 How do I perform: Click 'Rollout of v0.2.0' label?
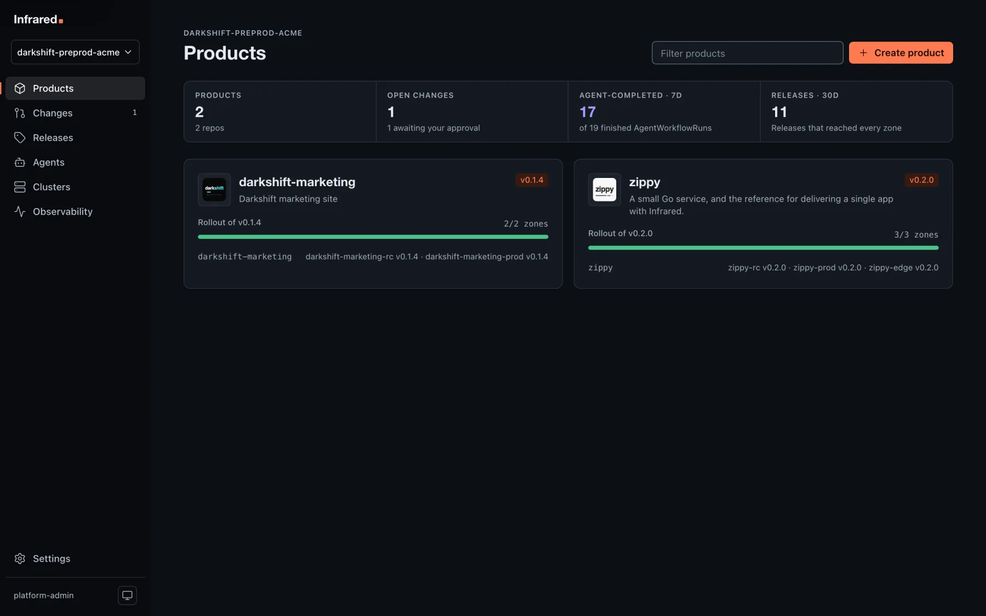click(x=620, y=233)
